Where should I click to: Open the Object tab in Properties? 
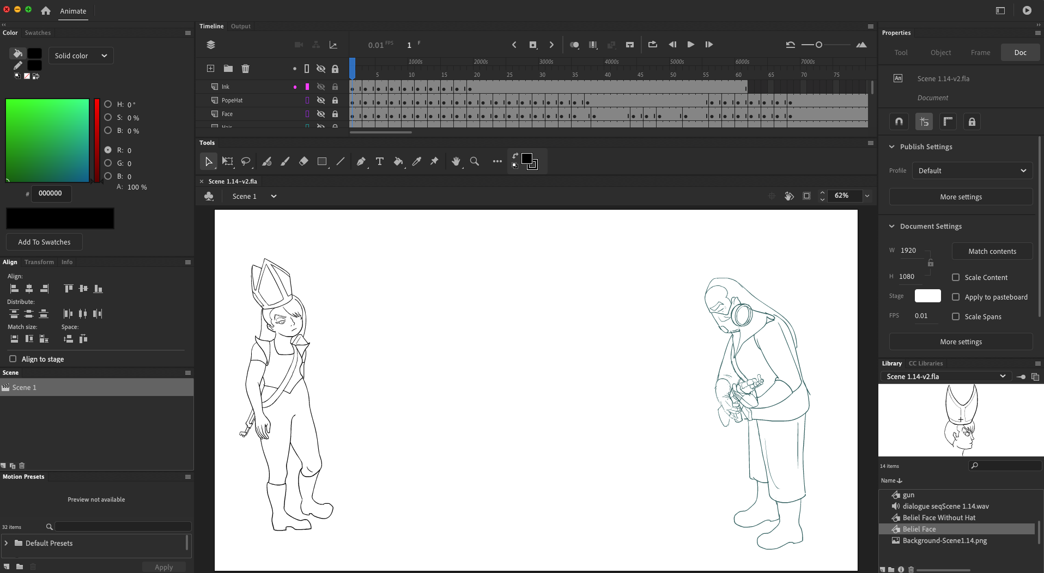(940, 52)
